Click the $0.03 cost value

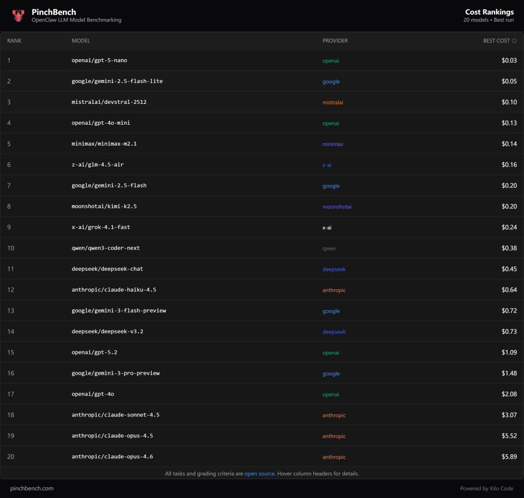(x=509, y=60)
